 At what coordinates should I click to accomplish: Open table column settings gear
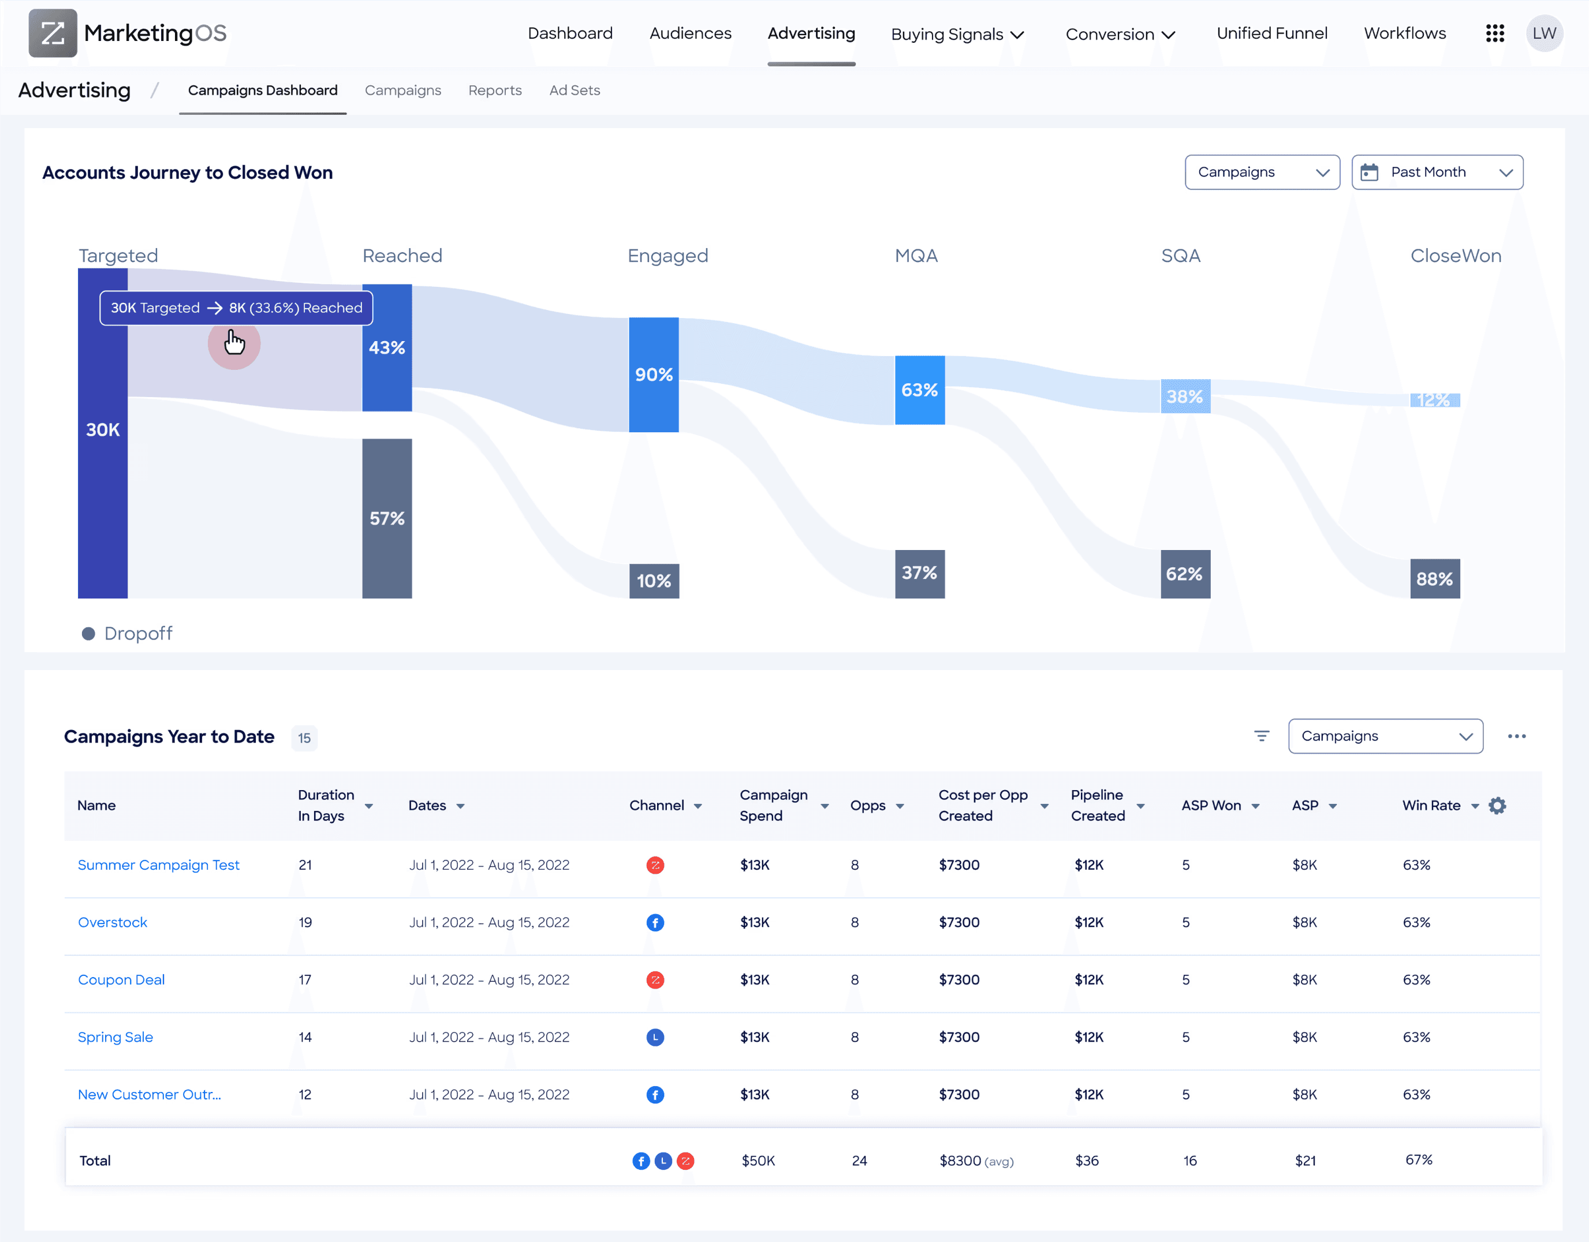pyautogui.click(x=1497, y=806)
